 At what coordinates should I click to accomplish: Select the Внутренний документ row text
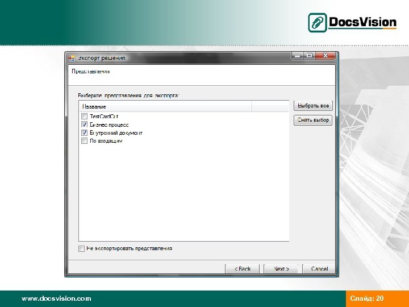tap(116, 133)
